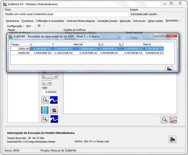Screen dimensions: 188x155
Task: Click the Q_U column header
Action: tap(108, 45)
